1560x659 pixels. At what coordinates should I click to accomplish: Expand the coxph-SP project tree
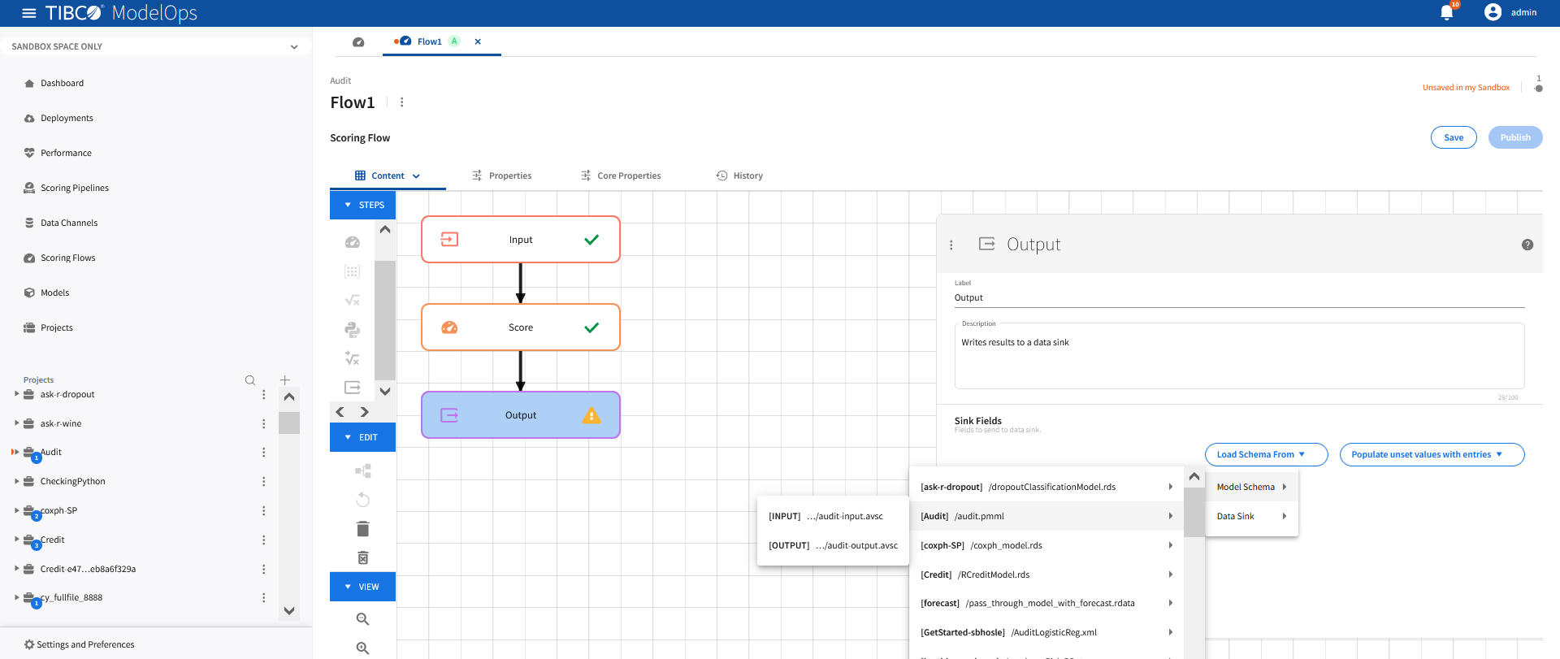(16, 510)
